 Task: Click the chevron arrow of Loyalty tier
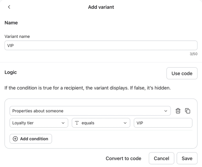63,123
